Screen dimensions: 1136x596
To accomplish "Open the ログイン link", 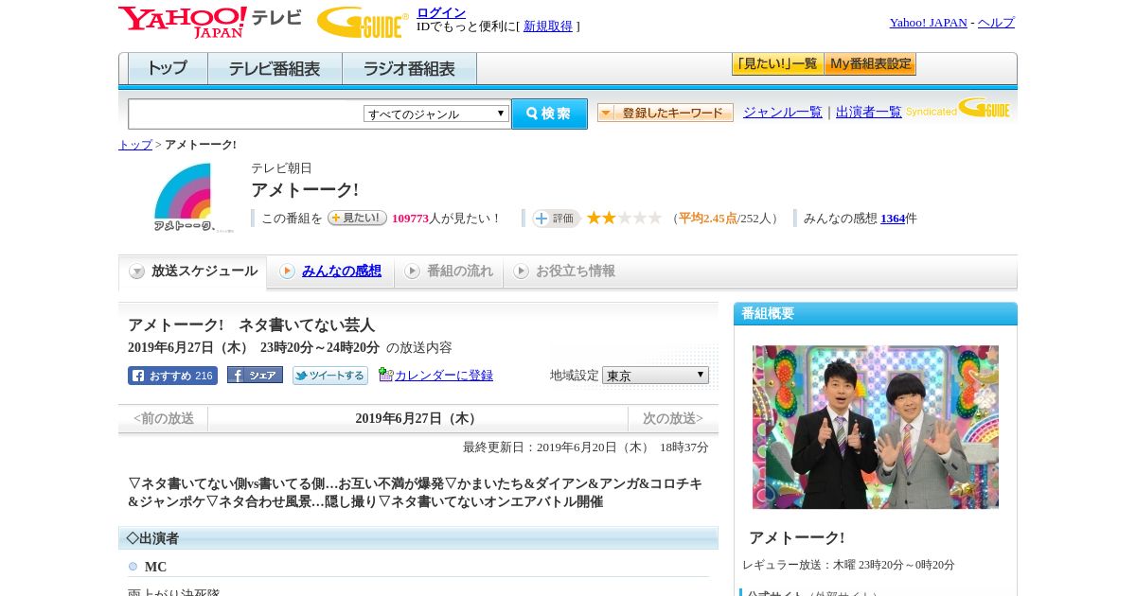I will [x=441, y=12].
